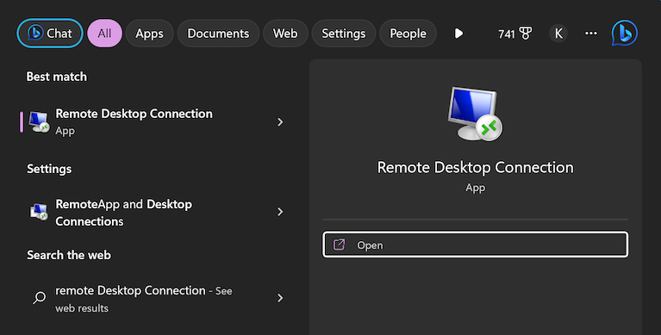Open the Bing Chat filter pill
The height and width of the screenshot is (335, 661).
click(x=50, y=34)
